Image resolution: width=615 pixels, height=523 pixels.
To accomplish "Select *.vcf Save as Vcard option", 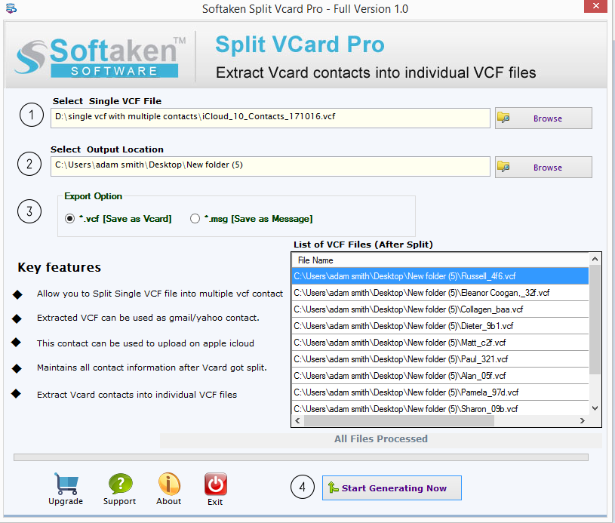I will tap(70, 219).
